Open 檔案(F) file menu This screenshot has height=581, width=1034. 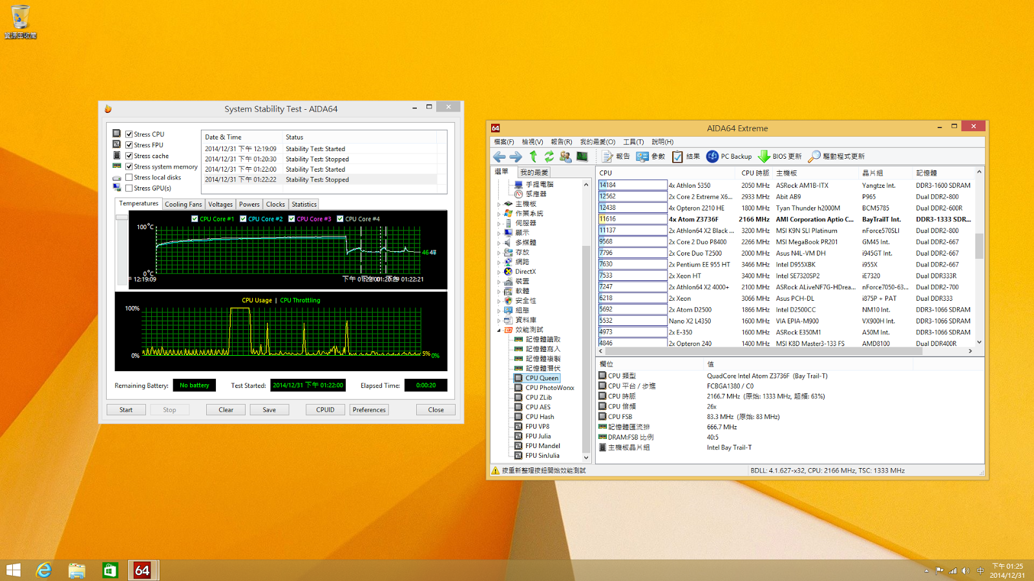(x=504, y=142)
